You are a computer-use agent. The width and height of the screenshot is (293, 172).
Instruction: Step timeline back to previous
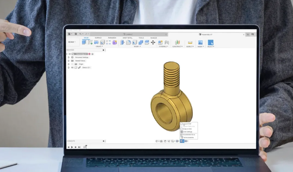69,147
